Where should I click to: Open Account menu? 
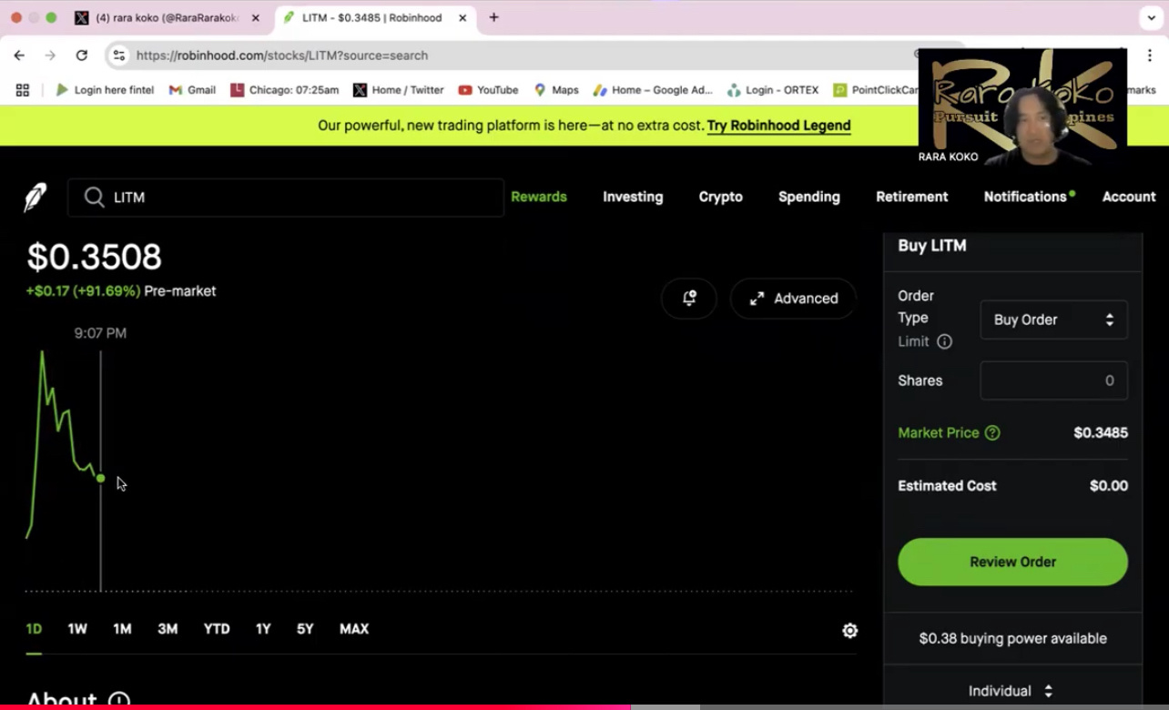coord(1129,197)
